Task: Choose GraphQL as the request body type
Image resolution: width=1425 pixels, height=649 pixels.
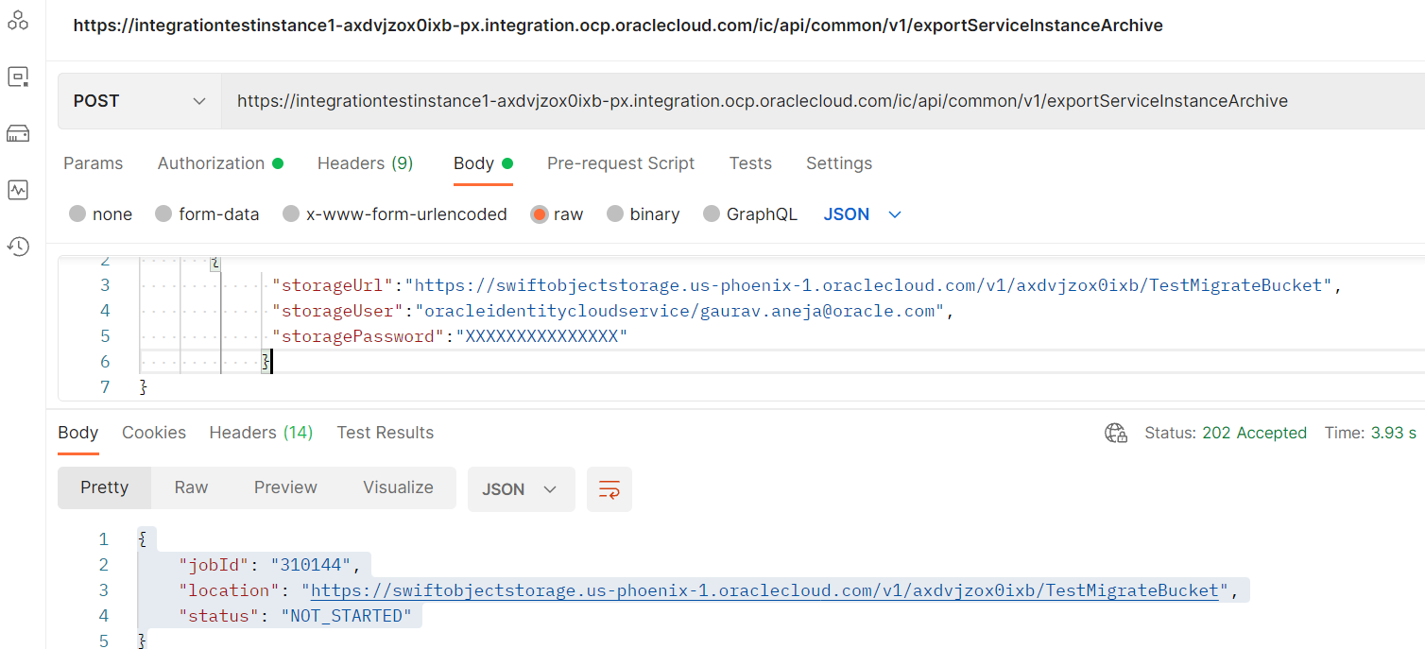Action: click(750, 213)
